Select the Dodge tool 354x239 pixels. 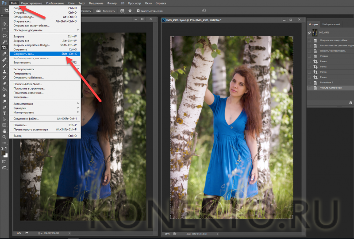pyautogui.click(x=4, y=101)
